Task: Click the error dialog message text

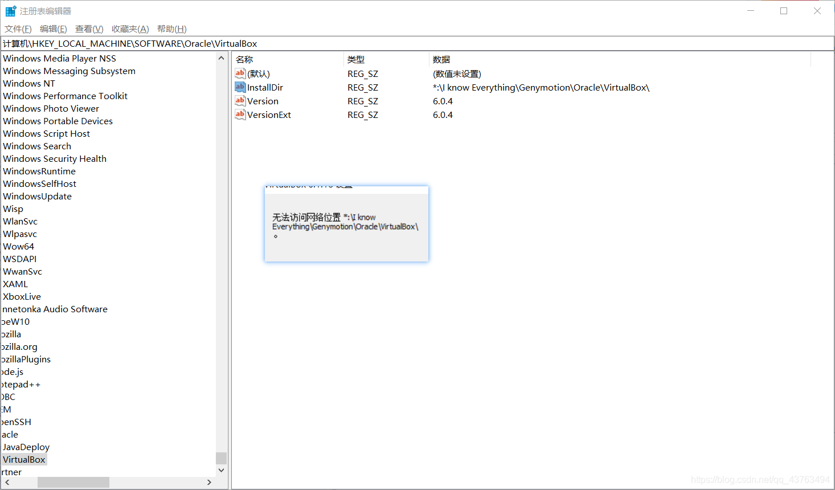Action: 345,226
